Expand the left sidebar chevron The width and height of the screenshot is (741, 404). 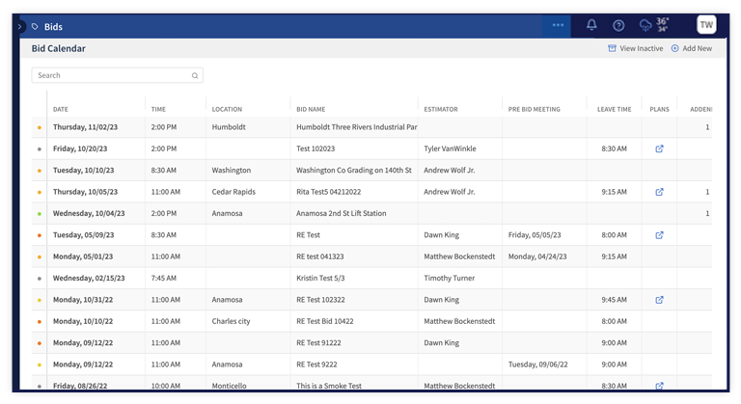(19, 27)
